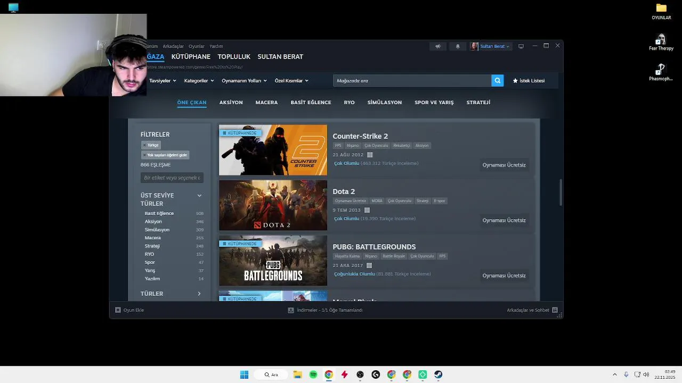Expand TÜRLER filter section
The image size is (682, 383).
tap(199, 294)
